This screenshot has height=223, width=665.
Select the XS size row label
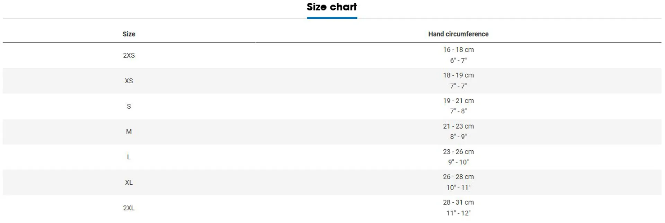tap(129, 81)
